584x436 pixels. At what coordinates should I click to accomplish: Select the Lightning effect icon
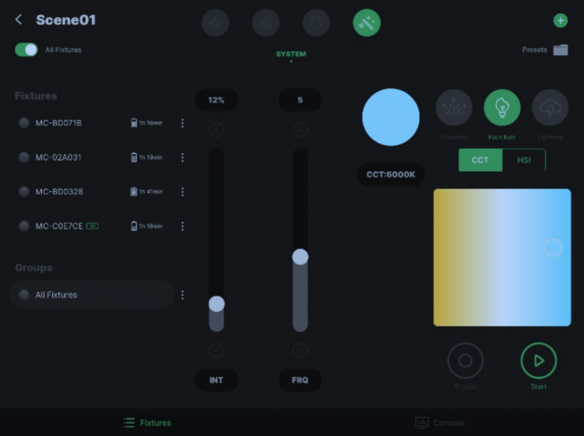pos(549,108)
